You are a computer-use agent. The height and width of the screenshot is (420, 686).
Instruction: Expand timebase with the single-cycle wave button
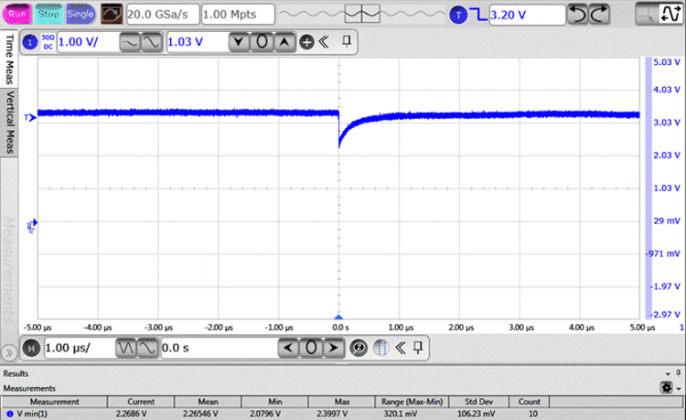tap(148, 349)
